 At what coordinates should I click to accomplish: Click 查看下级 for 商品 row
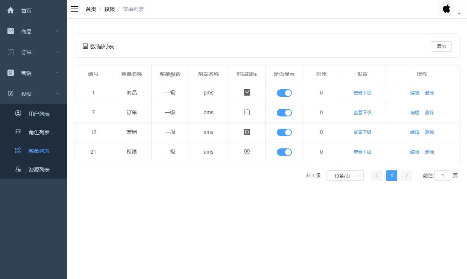point(362,93)
